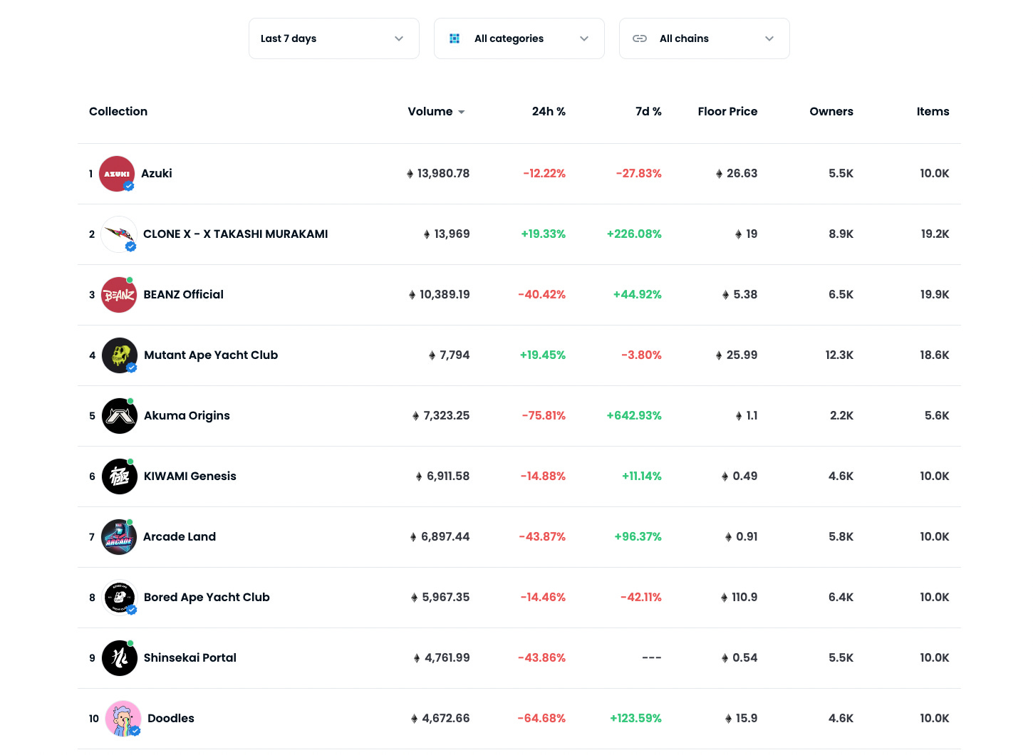The image size is (1033, 755).
Task: Click the chain link icon in All chains
Action: pos(640,38)
